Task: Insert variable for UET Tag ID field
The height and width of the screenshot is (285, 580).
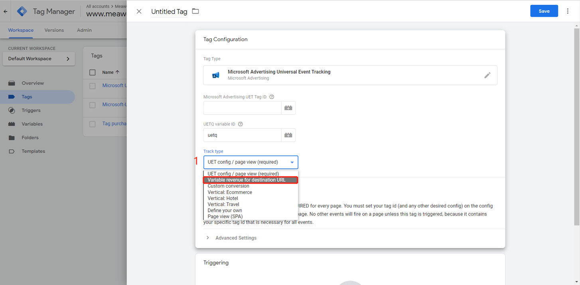Action: coord(288,108)
